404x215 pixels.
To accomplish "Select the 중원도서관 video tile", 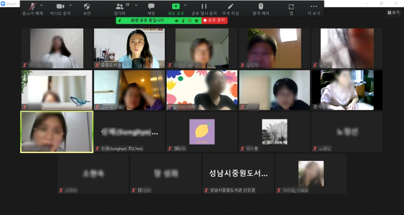I will 129,48.
